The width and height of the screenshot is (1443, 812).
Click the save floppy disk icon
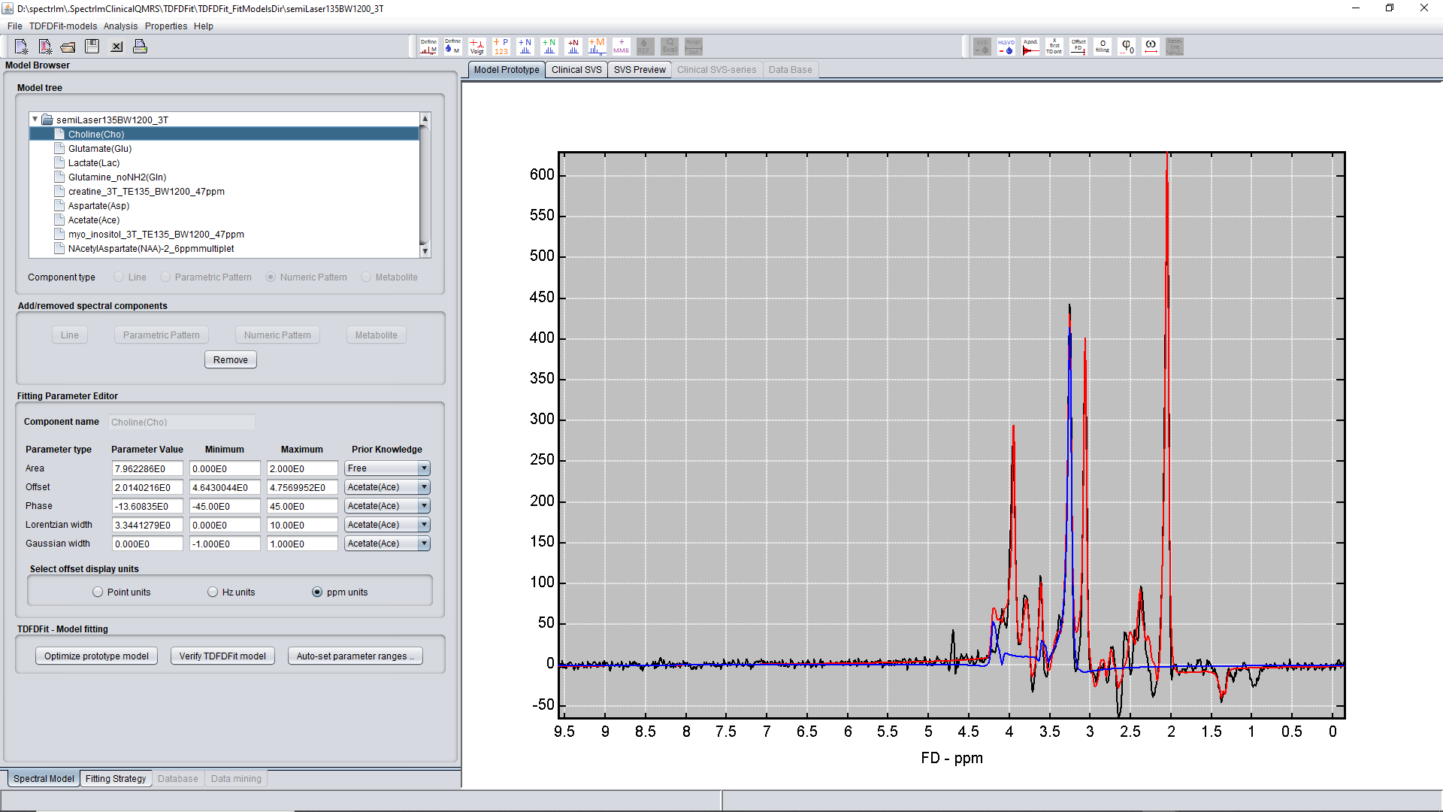(x=92, y=47)
